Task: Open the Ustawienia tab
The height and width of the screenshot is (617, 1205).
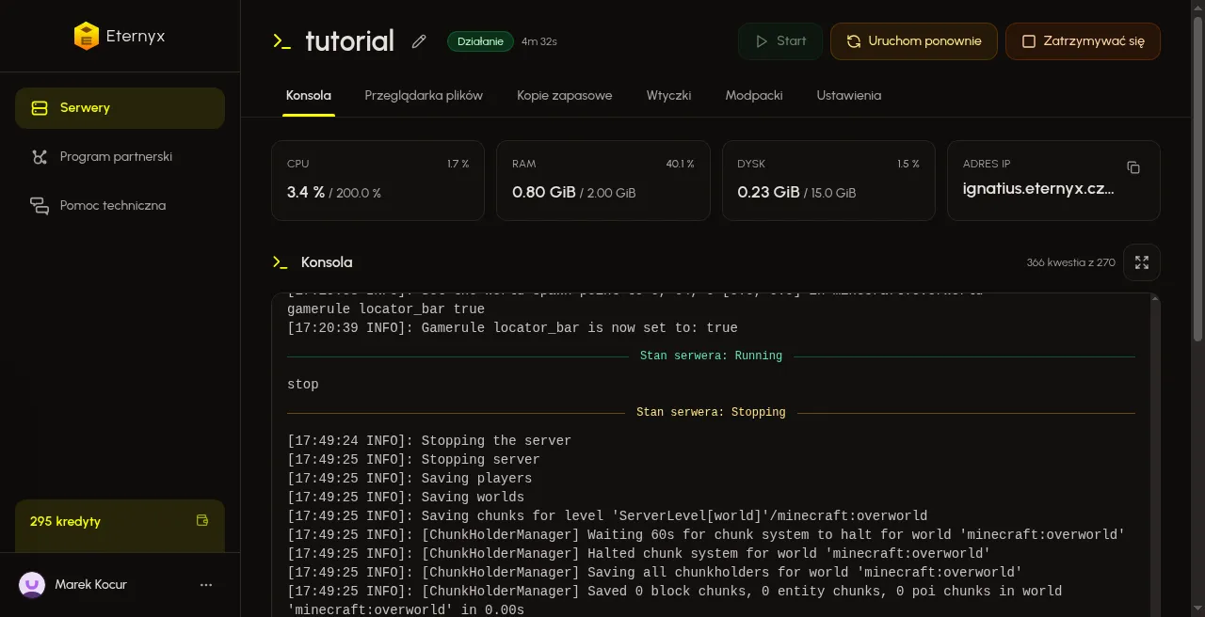Action: (849, 96)
